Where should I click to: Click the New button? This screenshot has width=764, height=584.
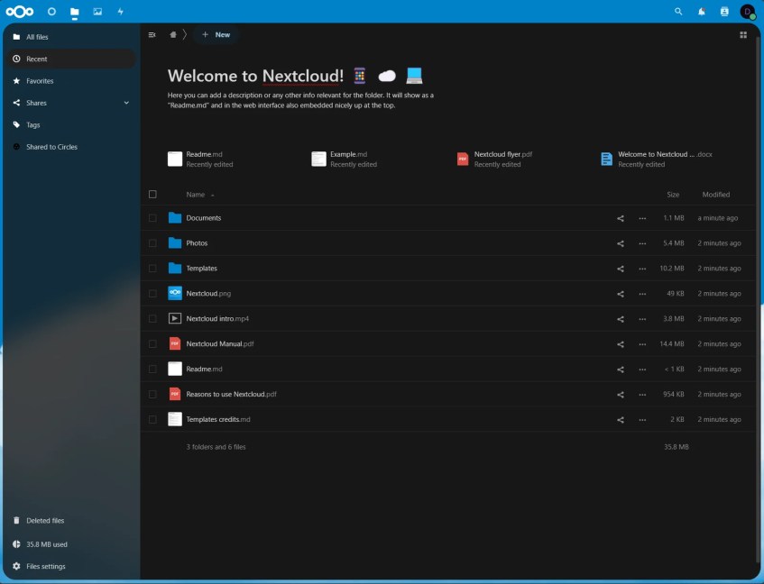click(216, 34)
